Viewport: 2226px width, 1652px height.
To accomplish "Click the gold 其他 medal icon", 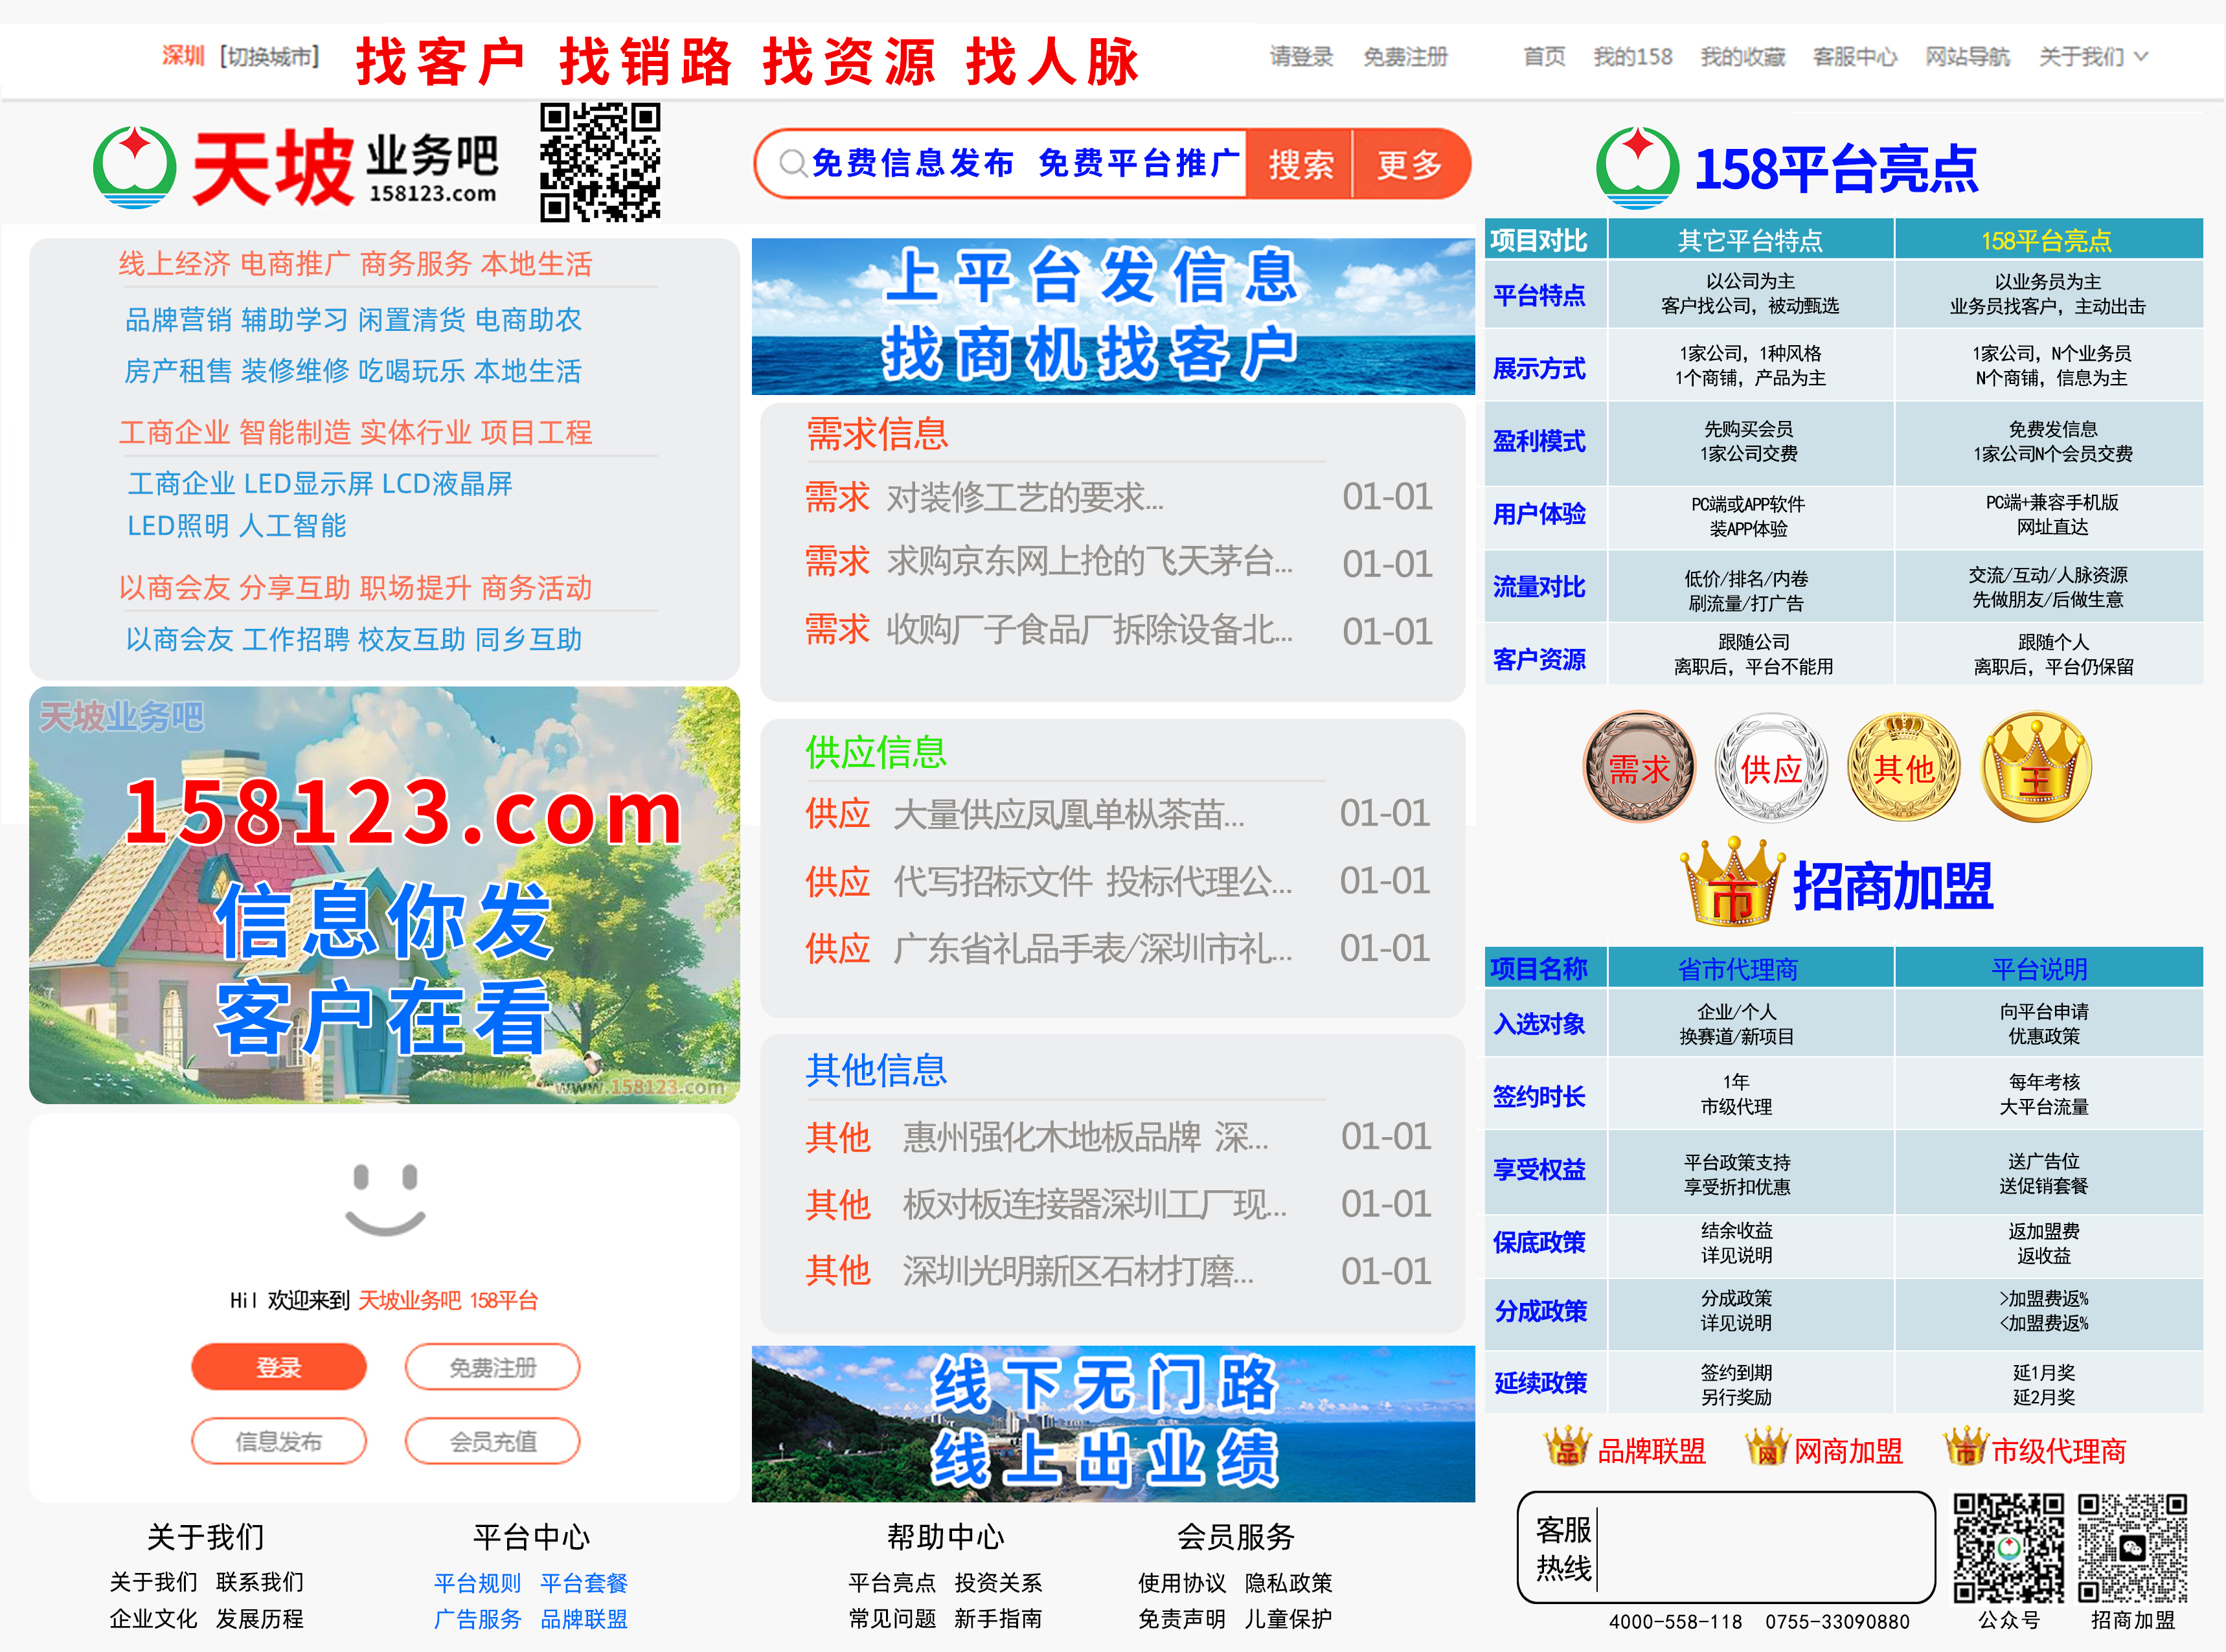I will click(1903, 768).
